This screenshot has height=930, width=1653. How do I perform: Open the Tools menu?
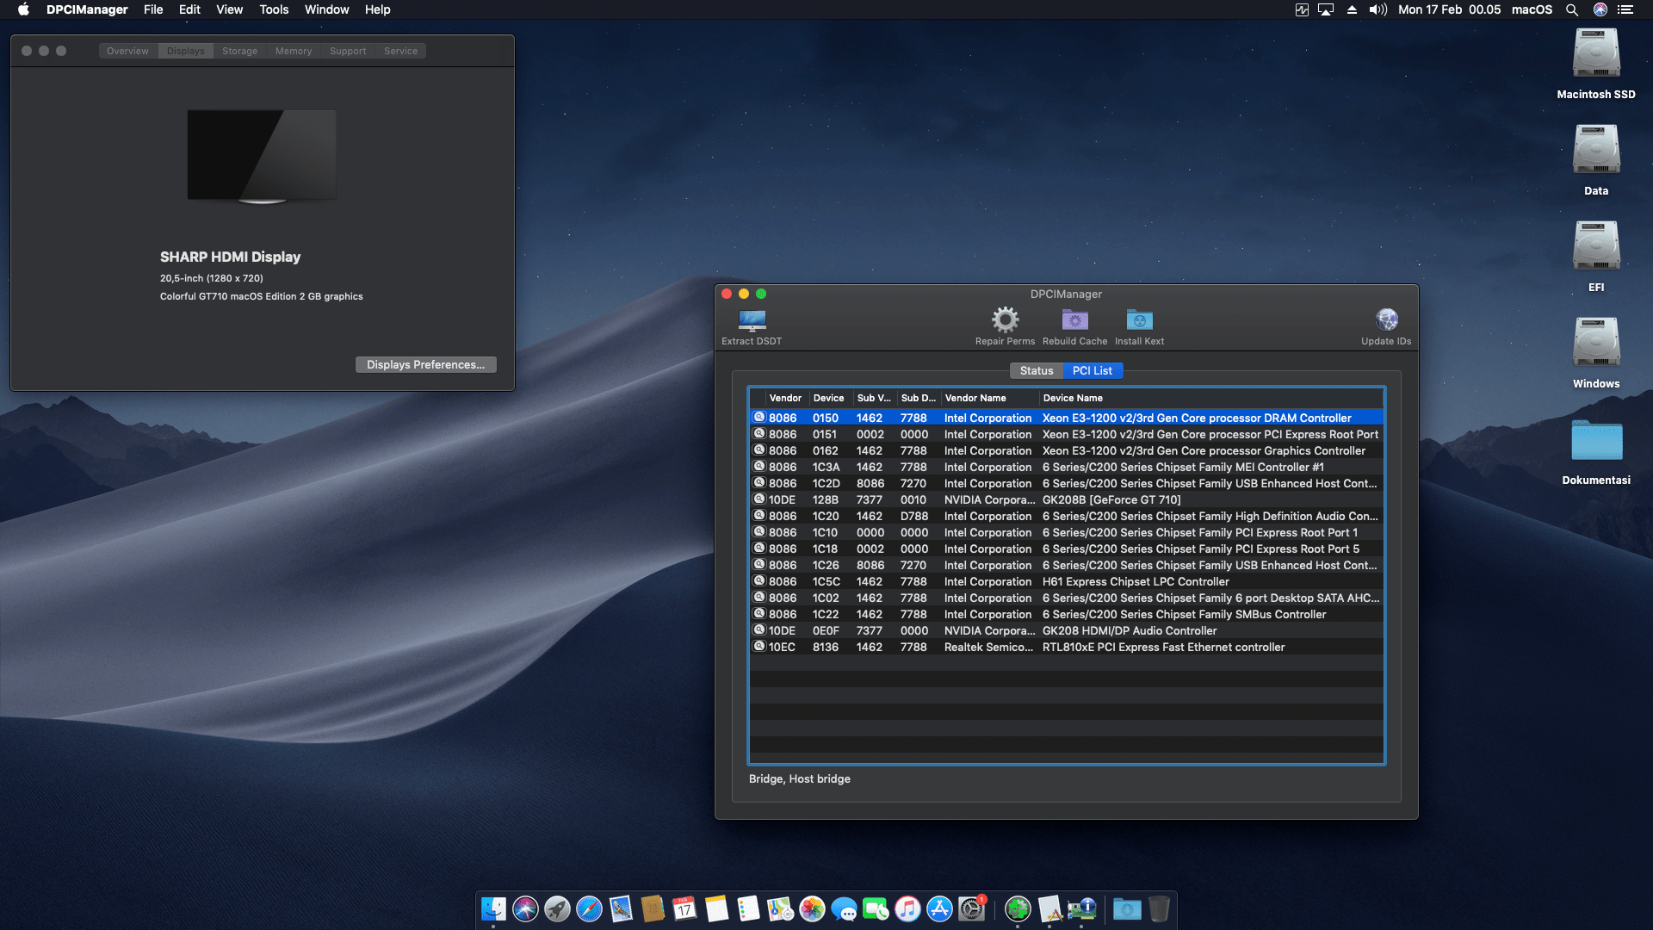tap(274, 9)
